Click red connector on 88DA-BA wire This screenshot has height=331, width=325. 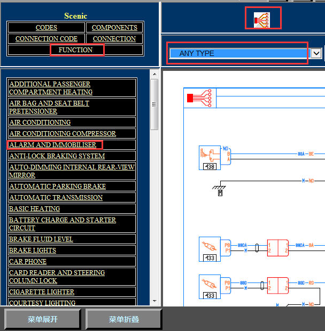(x=278, y=248)
